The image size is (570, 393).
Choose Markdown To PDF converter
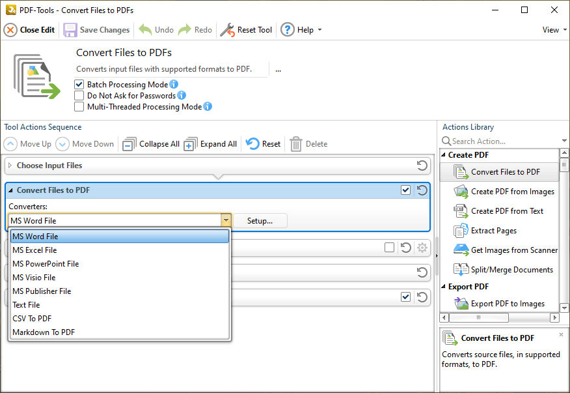coord(44,332)
